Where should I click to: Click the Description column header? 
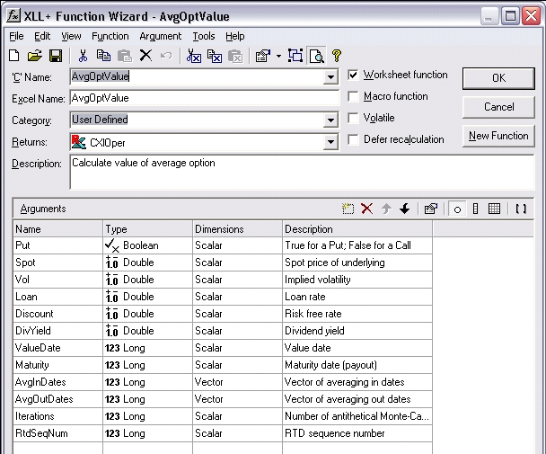tap(357, 229)
